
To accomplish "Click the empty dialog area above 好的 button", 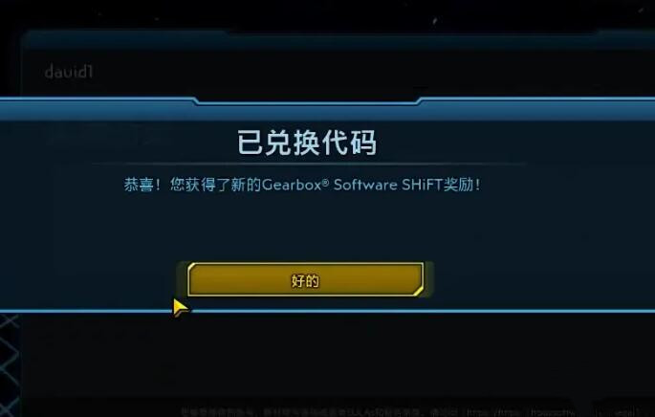I will (x=307, y=228).
